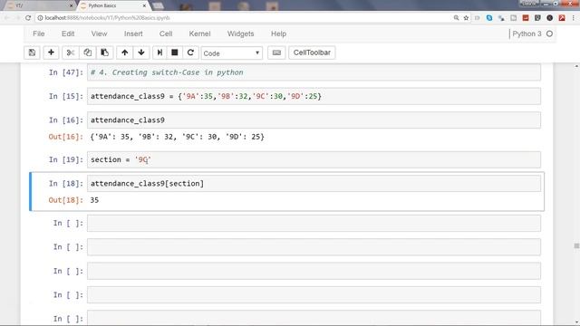Viewport: 580px width, 326px height.
Task: Click the scroll-down arrow of the page scrollbar
Action: 576,322
